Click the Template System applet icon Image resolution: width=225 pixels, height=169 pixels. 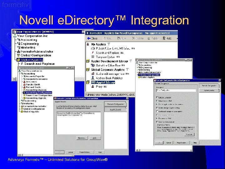[93, 57]
